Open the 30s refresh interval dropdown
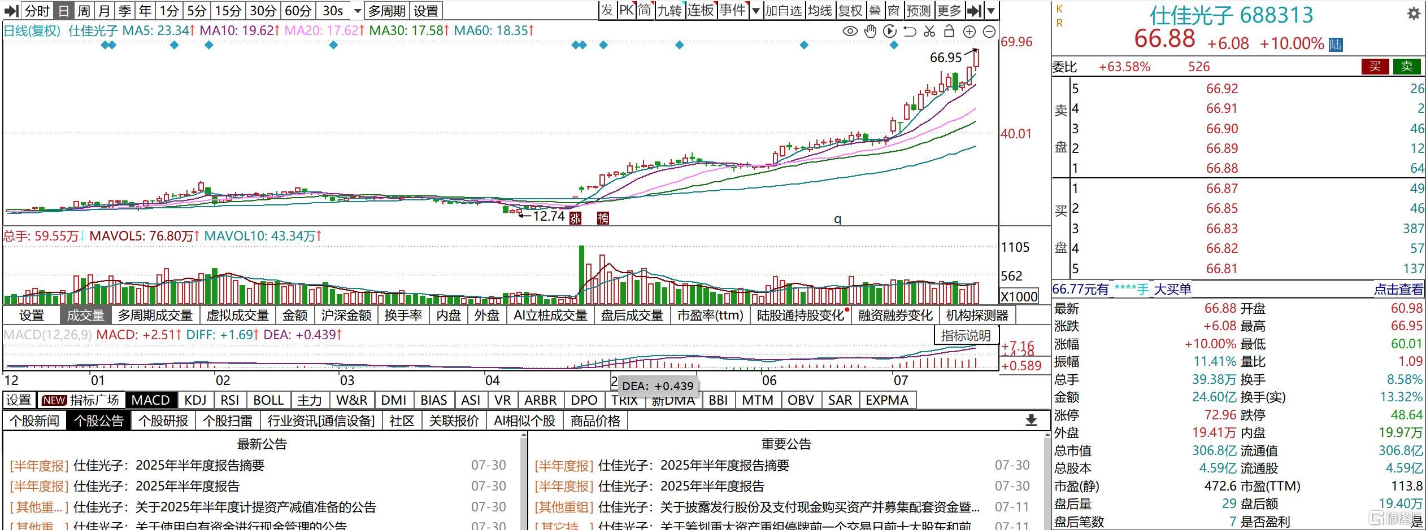1426x530 pixels. coord(357,10)
